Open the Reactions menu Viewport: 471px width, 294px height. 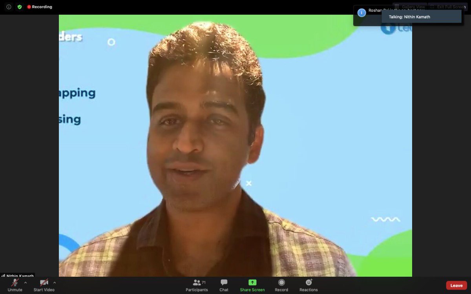(x=309, y=285)
